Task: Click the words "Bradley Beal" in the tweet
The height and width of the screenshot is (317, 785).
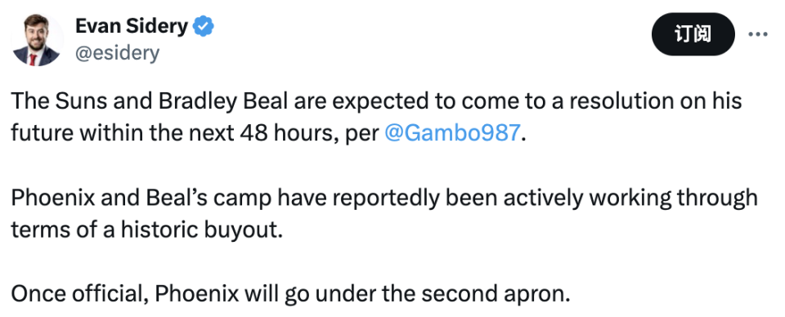Action: 223,101
